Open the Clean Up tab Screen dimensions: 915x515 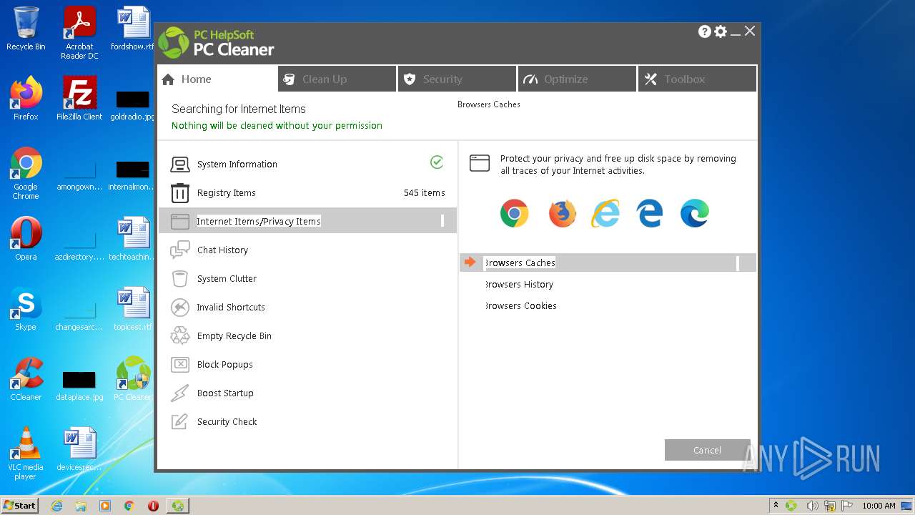(x=337, y=79)
